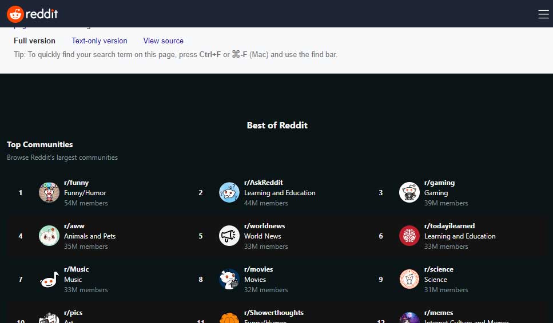This screenshot has width=553, height=323.
Task: Open the r/funny community avatar
Action: click(x=49, y=192)
